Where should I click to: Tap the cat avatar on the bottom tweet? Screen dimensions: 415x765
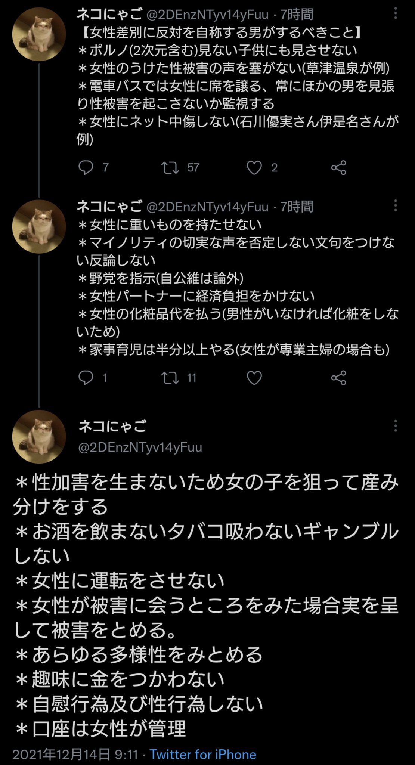39,437
